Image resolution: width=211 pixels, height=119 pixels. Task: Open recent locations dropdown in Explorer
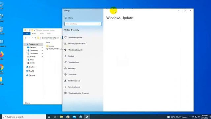pos(32,38)
